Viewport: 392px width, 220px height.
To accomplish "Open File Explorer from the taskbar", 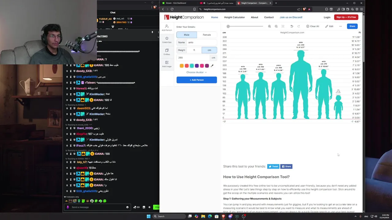I will pyautogui.click(x=203, y=216).
